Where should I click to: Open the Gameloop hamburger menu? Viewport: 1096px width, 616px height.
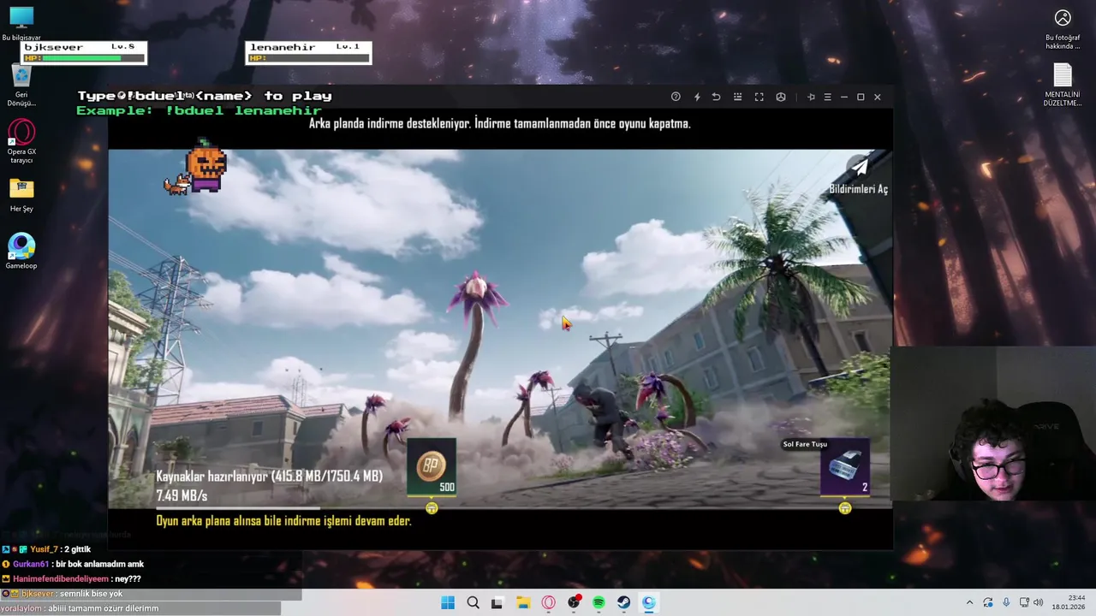point(827,98)
